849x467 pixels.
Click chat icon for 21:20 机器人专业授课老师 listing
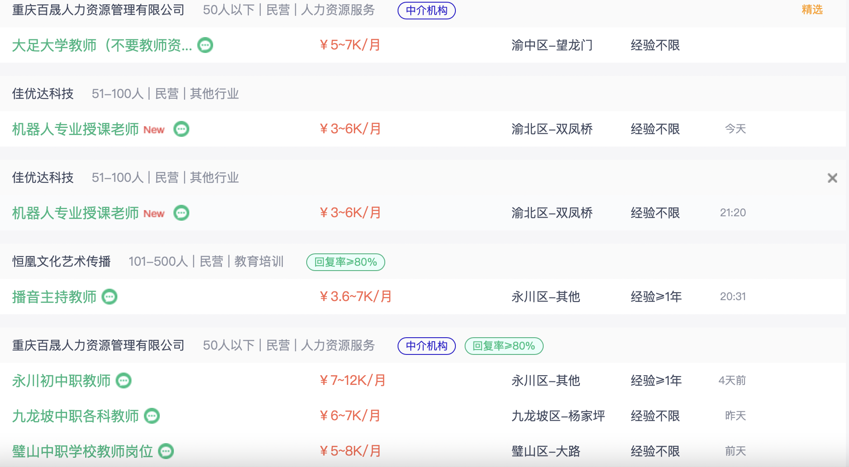pyautogui.click(x=181, y=213)
